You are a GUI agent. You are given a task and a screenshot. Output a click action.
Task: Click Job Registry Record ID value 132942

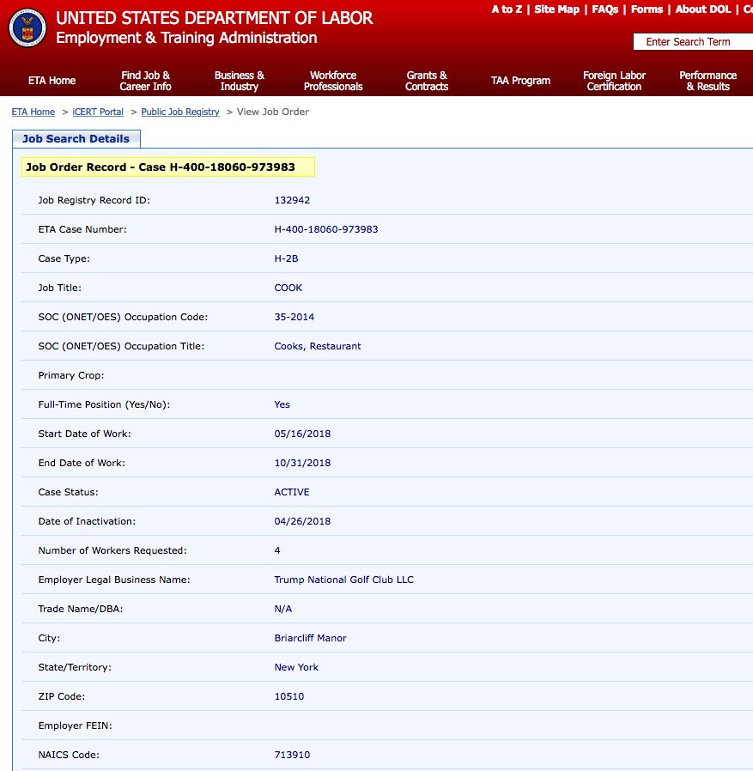click(x=292, y=200)
